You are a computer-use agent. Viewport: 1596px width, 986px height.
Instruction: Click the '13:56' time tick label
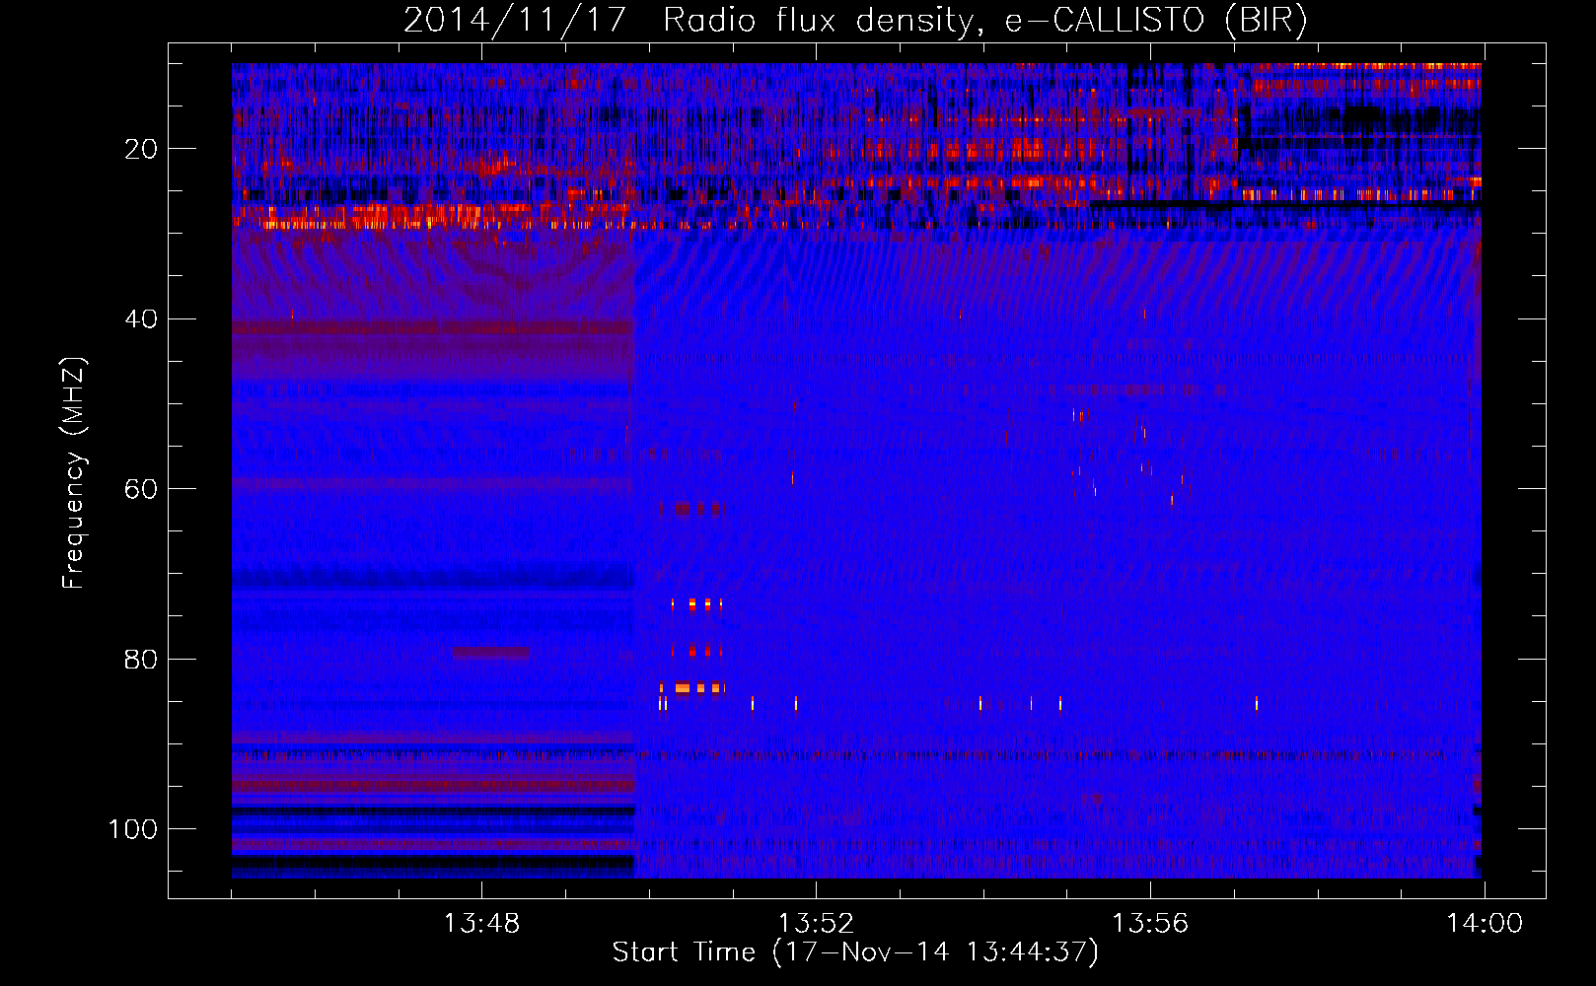pos(1150,924)
